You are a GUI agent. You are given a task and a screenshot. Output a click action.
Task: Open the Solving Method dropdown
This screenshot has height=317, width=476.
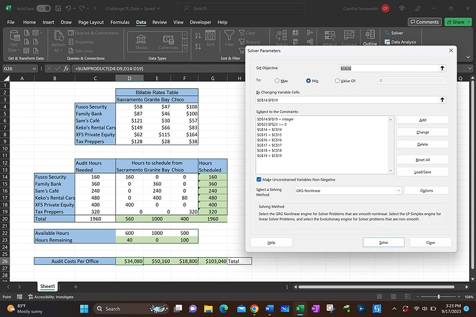pyautogui.click(x=398, y=190)
